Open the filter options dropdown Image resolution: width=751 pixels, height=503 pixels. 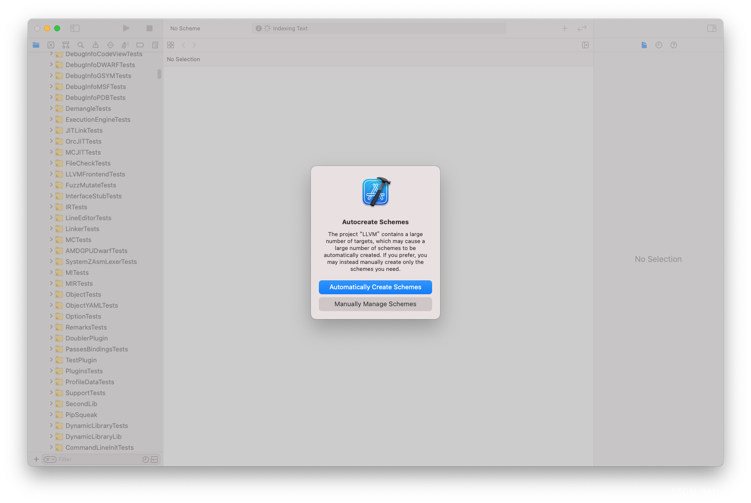[x=50, y=459]
